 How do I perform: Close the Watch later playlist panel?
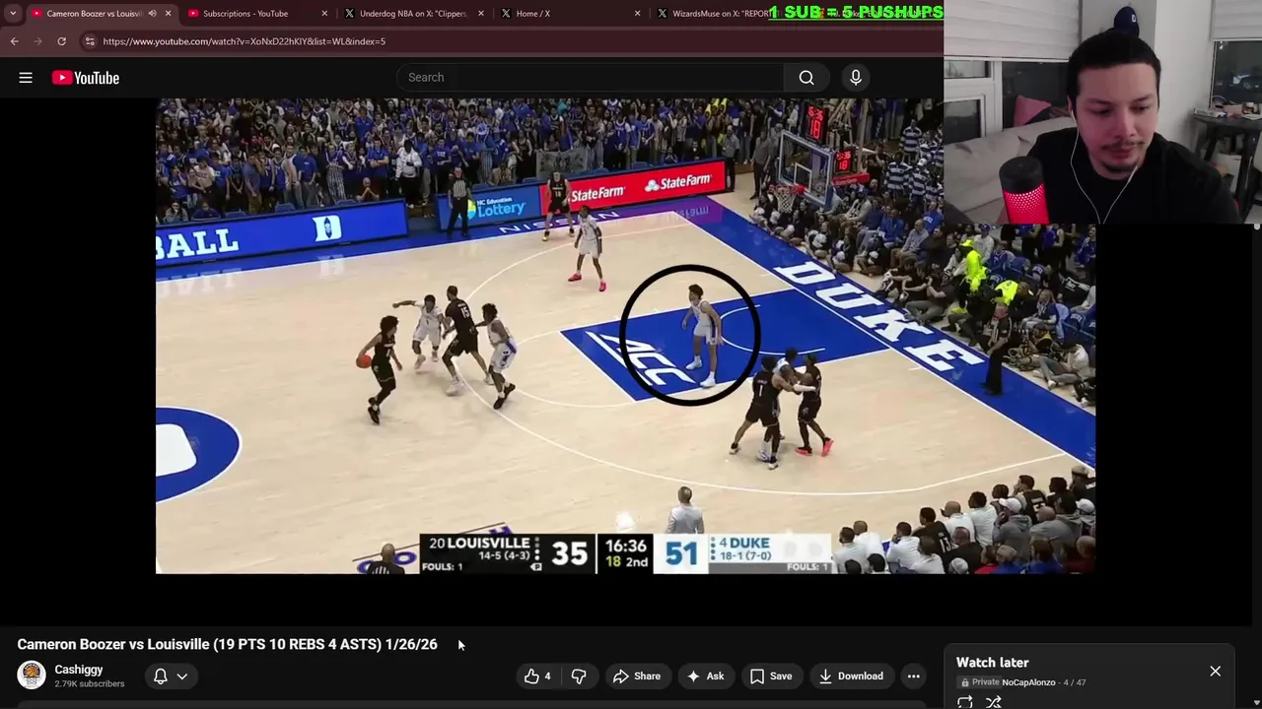point(1215,672)
